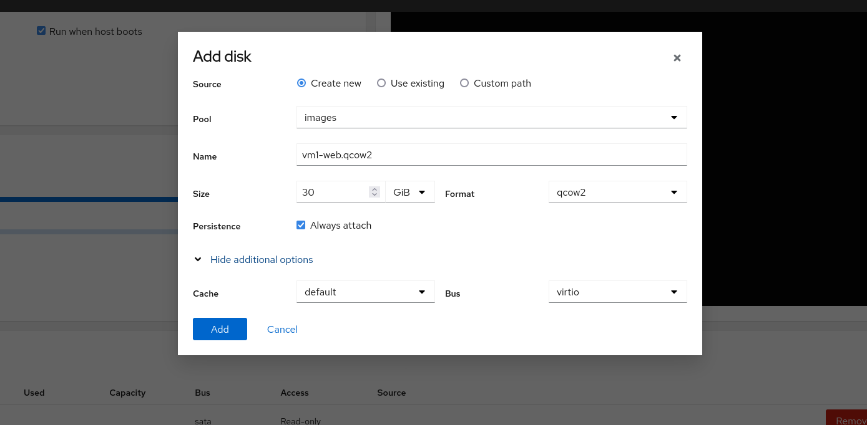Open the Cache dropdown showing default
This screenshot has width=867, height=425.
[x=366, y=292]
